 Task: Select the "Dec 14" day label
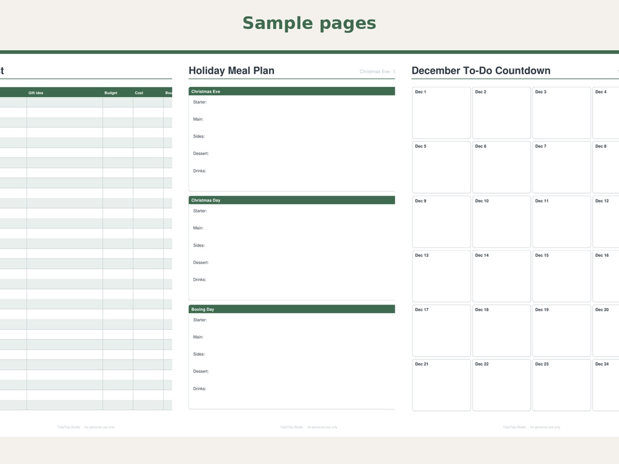482,256
